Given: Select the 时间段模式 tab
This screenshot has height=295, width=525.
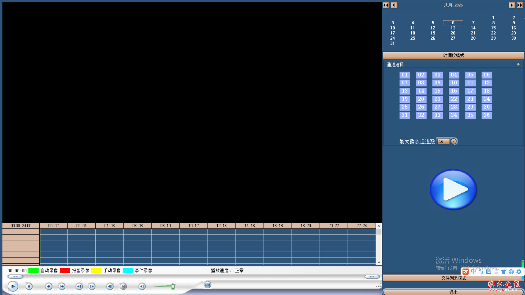Looking at the screenshot, I should [x=453, y=55].
